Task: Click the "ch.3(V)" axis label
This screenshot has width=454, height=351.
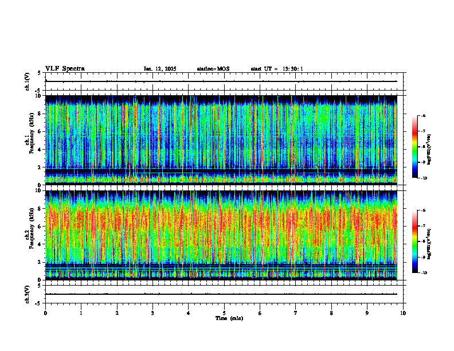Action: [x=28, y=294]
